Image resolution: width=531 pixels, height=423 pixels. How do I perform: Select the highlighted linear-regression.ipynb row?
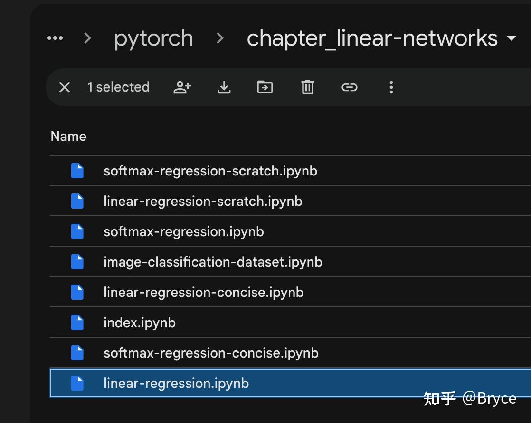(176, 383)
